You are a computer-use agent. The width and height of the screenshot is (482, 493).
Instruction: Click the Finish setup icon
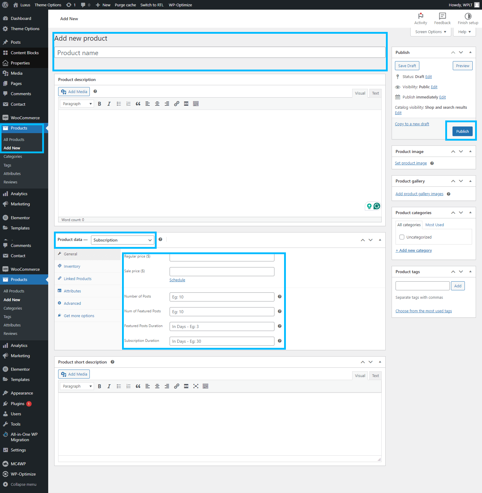pyautogui.click(x=468, y=16)
